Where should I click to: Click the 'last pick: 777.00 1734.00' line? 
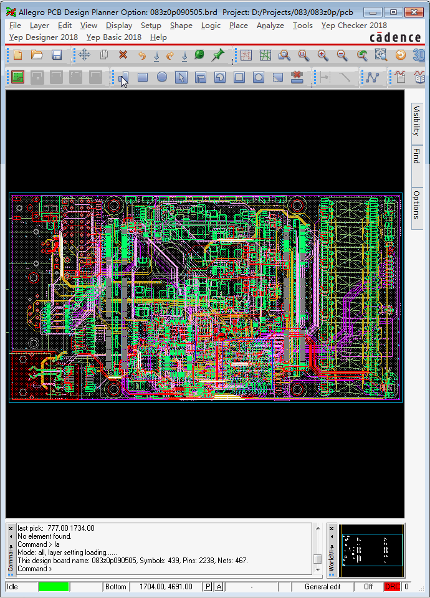coord(56,528)
